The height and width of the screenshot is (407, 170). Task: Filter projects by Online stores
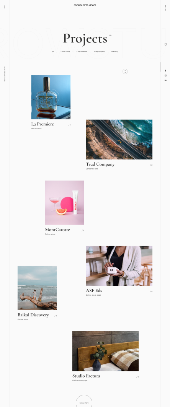pos(65,51)
